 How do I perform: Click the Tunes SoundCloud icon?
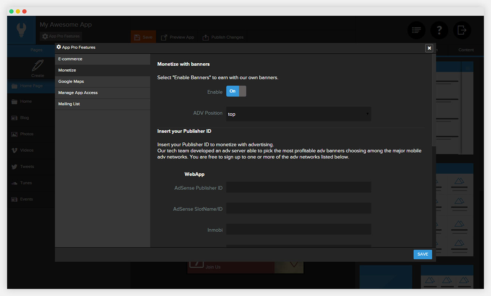pyautogui.click(x=15, y=183)
